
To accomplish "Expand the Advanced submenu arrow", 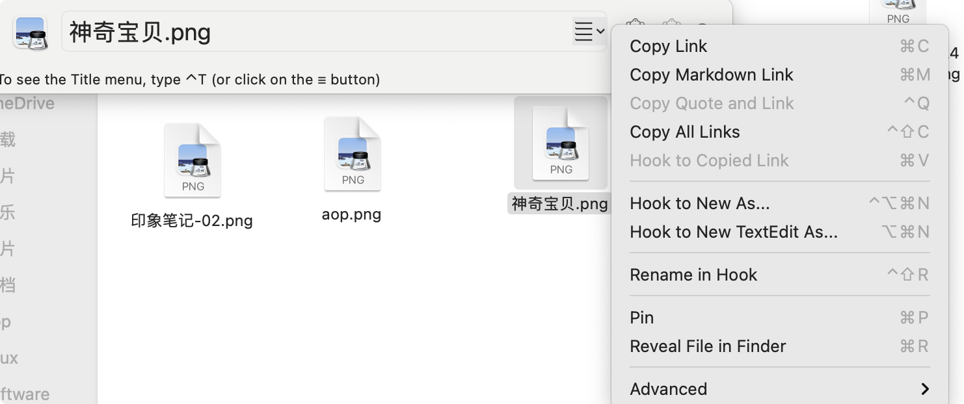I will pos(924,389).
